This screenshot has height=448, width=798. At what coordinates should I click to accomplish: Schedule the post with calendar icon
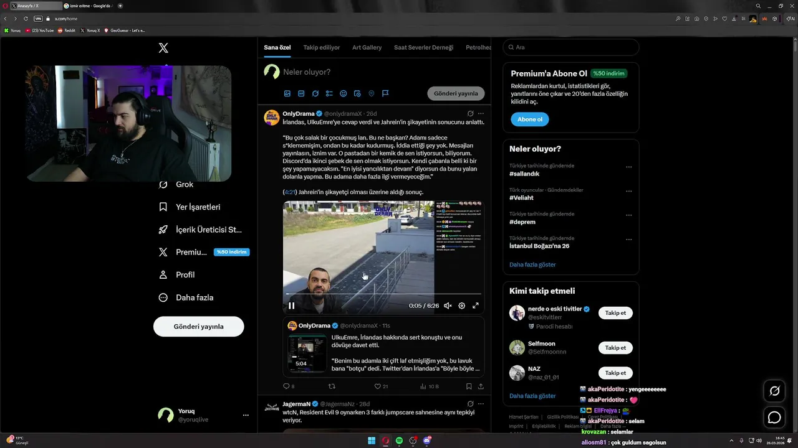[x=357, y=93]
